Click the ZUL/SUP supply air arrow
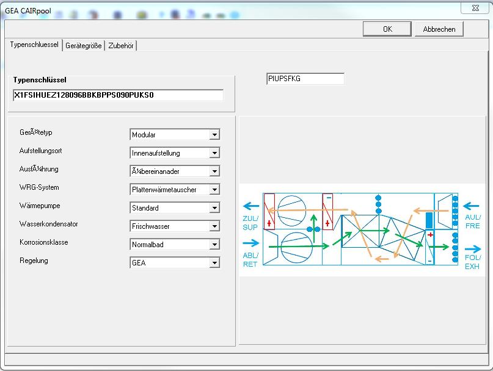This screenshot has width=493, height=371. (251, 206)
